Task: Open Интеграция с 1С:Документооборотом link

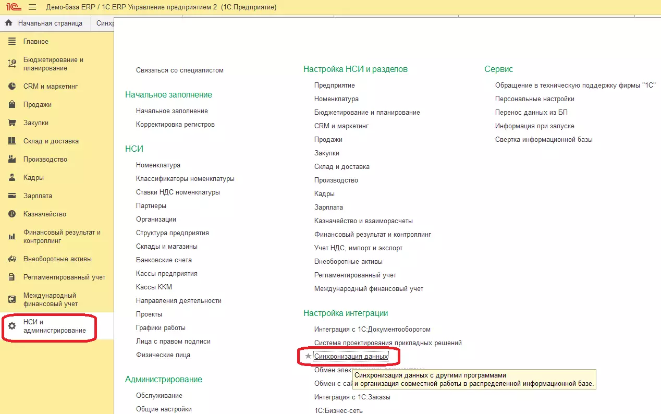Action: tap(372, 330)
